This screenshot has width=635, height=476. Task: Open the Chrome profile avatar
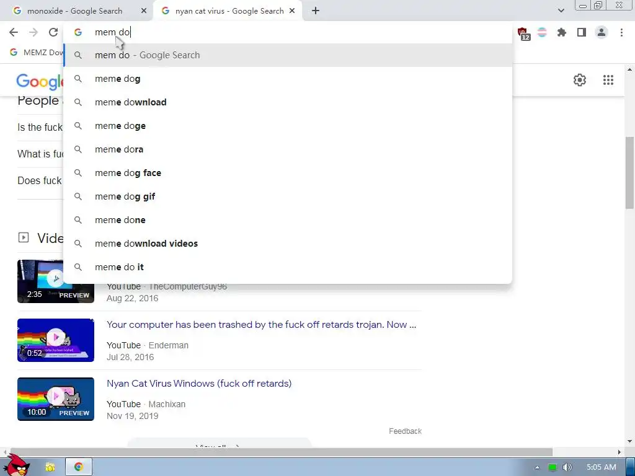click(602, 32)
